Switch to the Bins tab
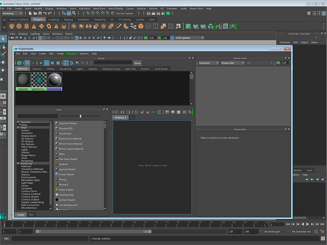Image resolution: width=327 pixels, height=245 pixels. pos(32,215)
